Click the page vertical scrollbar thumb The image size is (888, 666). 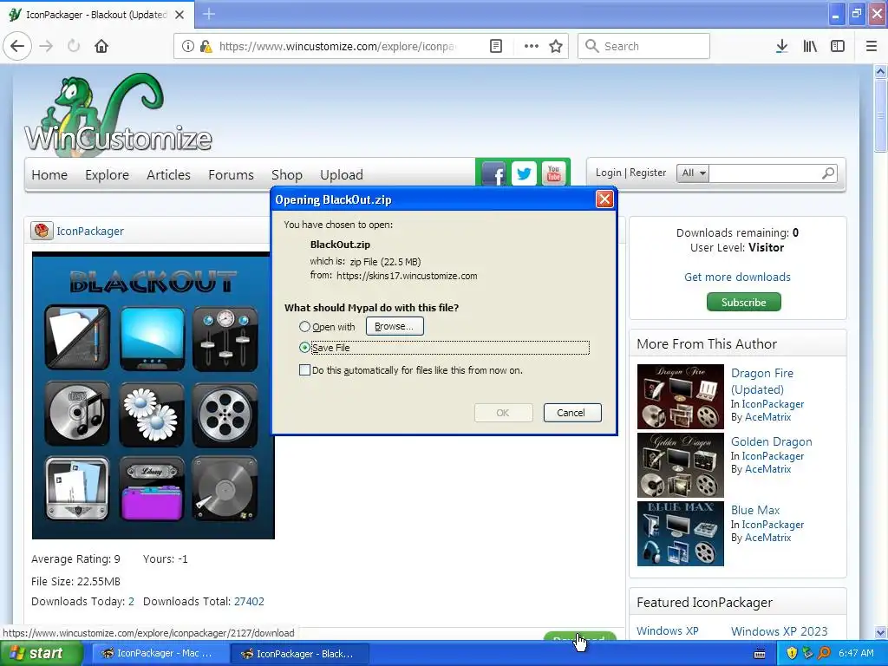click(880, 115)
